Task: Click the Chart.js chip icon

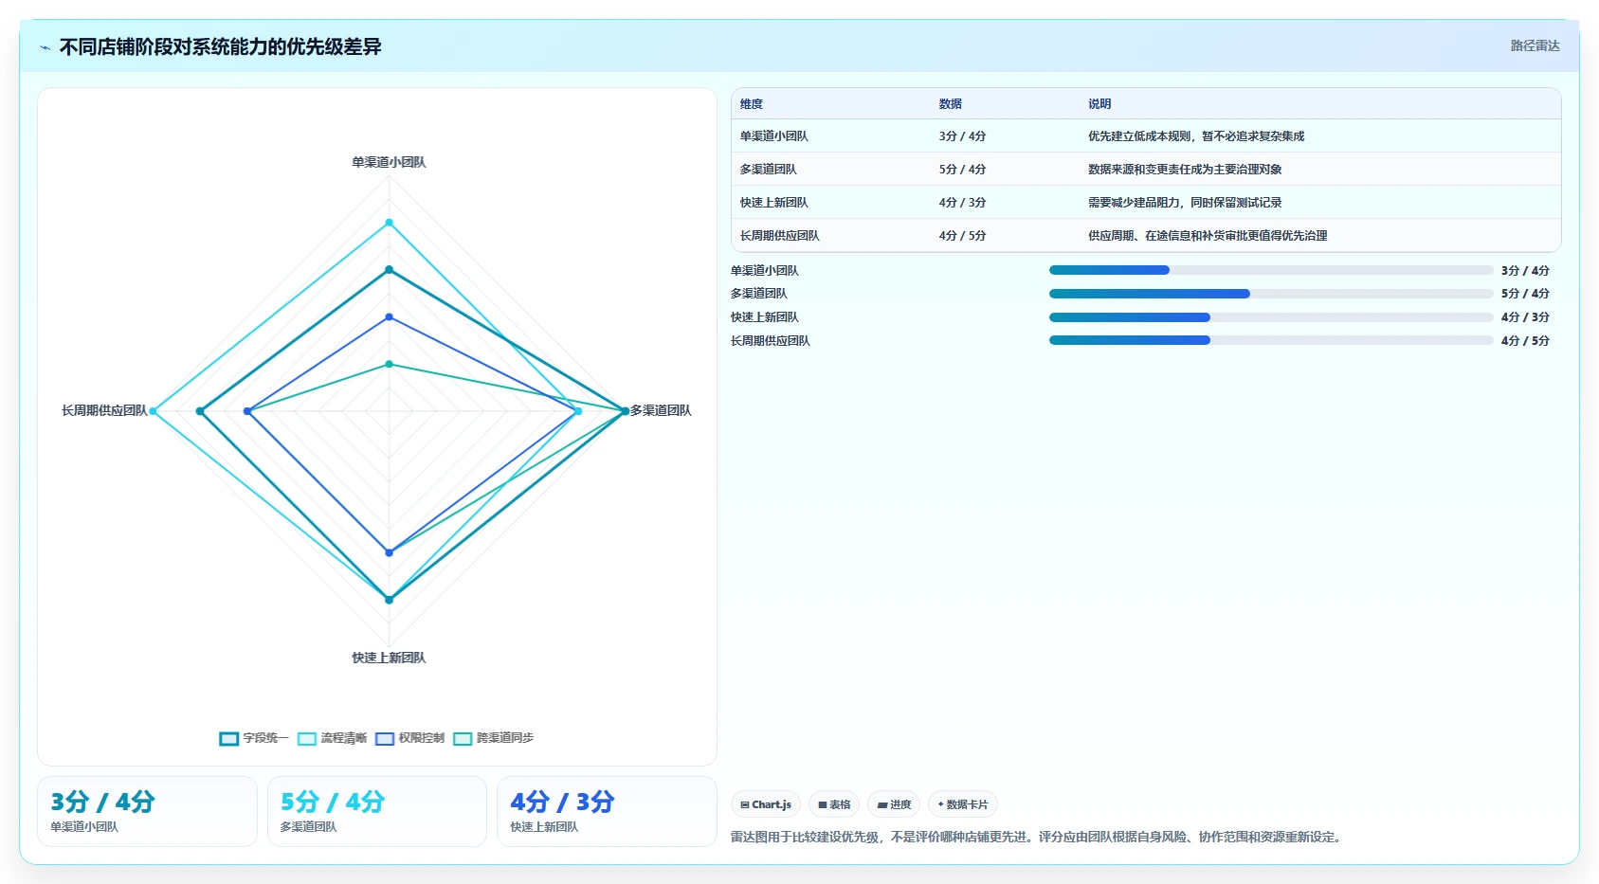Action: pyautogui.click(x=745, y=804)
